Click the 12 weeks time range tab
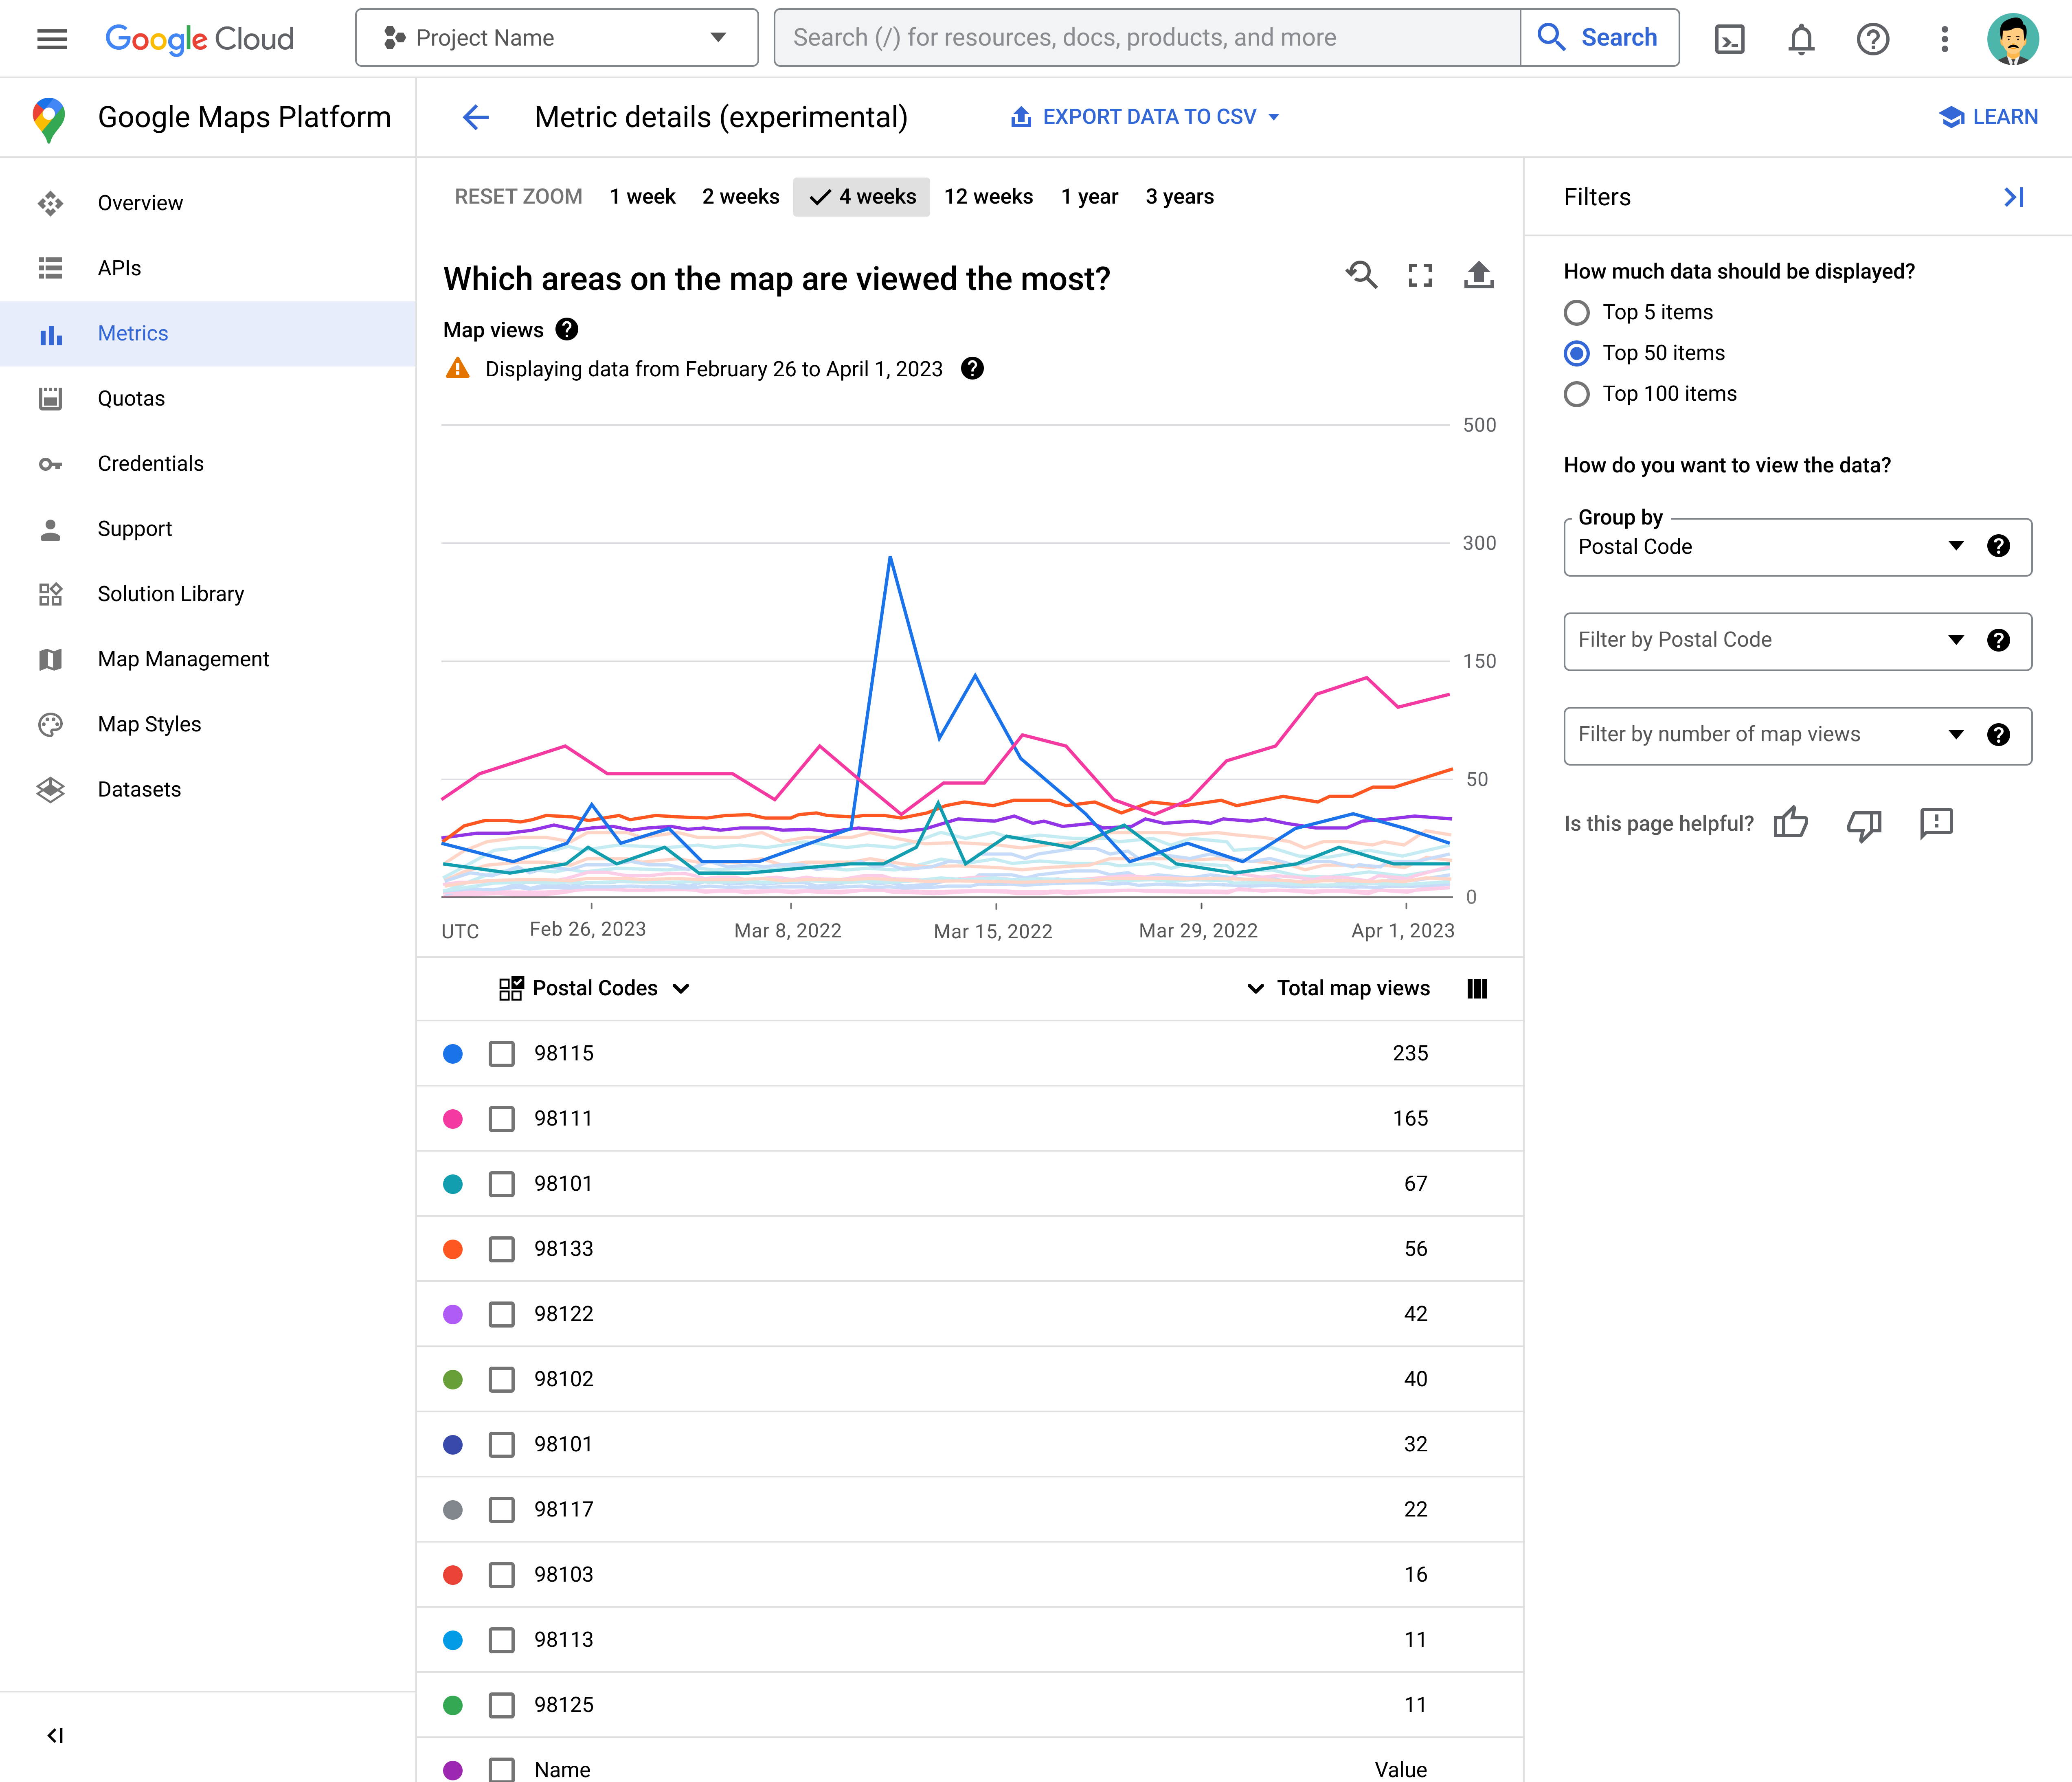 click(987, 195)
